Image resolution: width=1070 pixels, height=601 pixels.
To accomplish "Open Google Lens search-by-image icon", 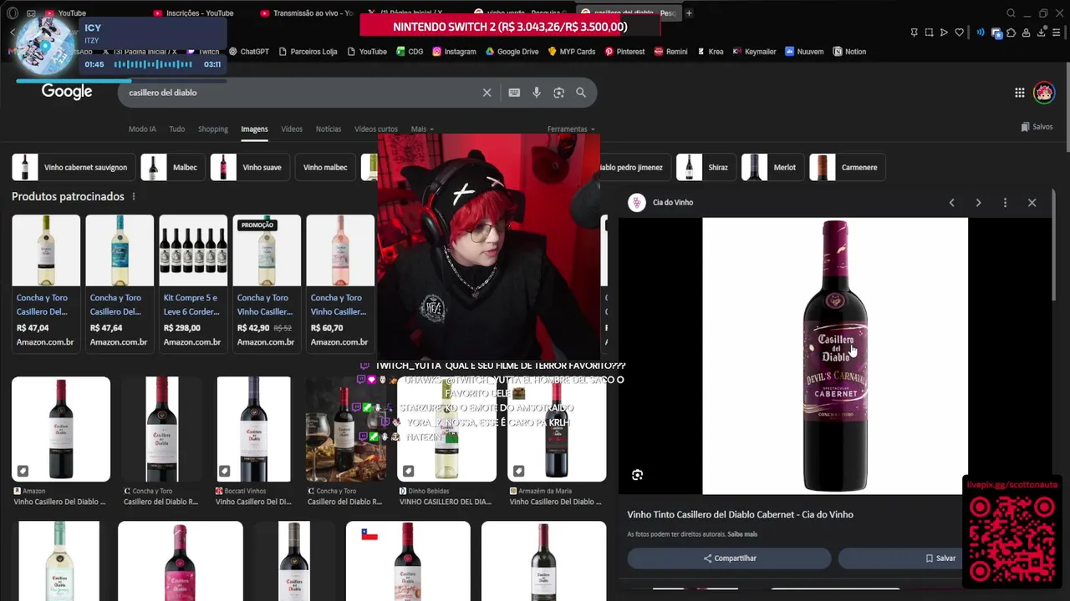I will click(x=558, y=93).
